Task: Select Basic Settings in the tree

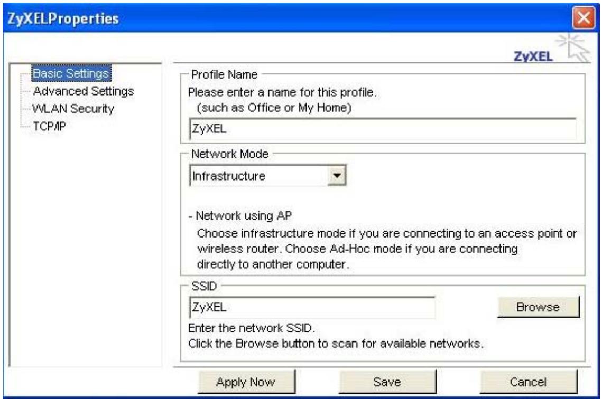Action: 71,73
